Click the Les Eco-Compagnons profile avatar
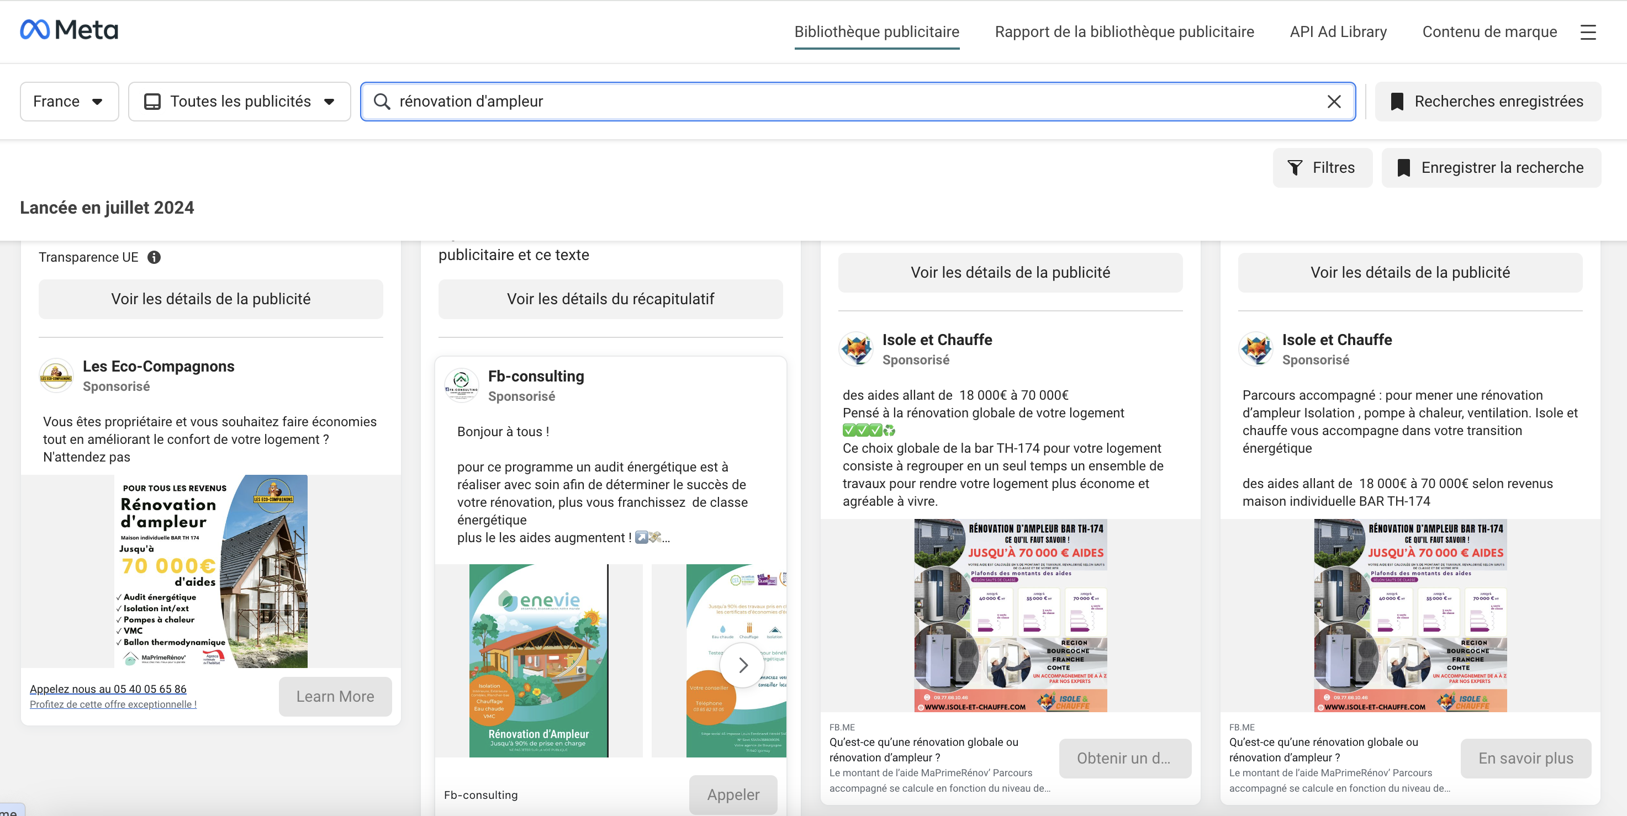The image size is (1627, 816). pos(56,376)
